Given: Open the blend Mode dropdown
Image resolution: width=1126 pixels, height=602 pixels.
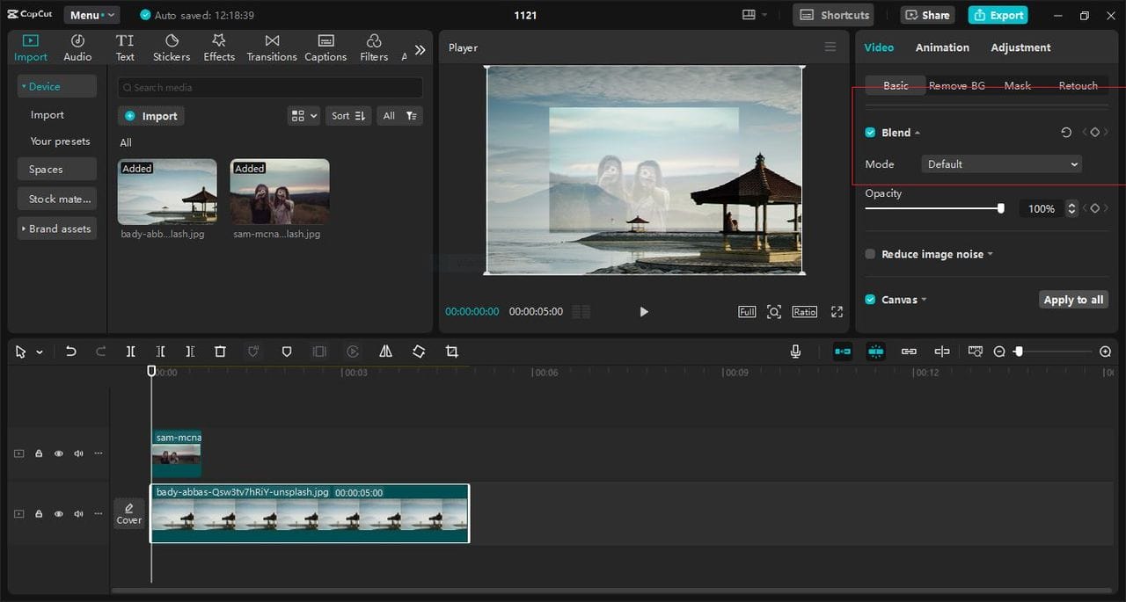Looking at the screenshot, I should point(1000,163).
